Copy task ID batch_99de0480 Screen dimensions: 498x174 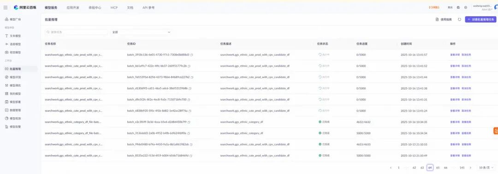click(191, 144)
